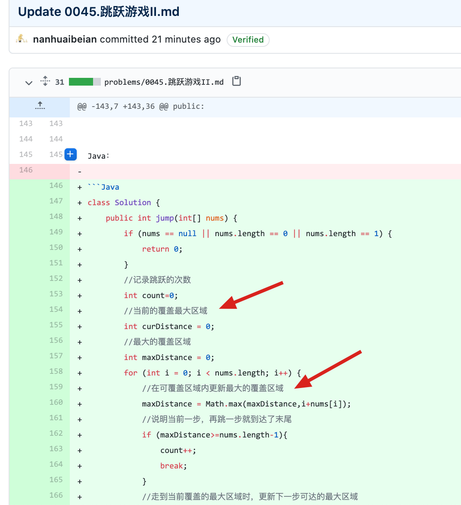Expand all lines of the file diff
Viewport: 461px width, 505px height.
45,81
